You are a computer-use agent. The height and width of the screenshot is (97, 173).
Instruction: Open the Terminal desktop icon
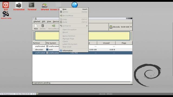click(x=32, y=5)
